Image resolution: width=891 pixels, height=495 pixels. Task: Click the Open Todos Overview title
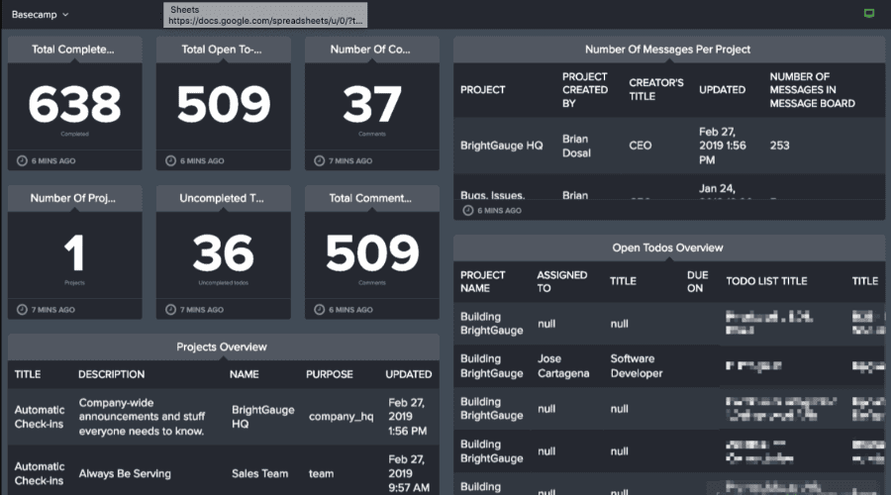(x=667, y=247)
